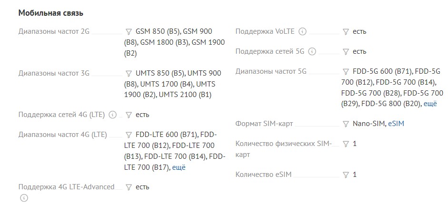Image resolution: width=448 pixels, height=214 pixels.
Task: Show info about 5G network support
Action: click(x=312, y=52)
